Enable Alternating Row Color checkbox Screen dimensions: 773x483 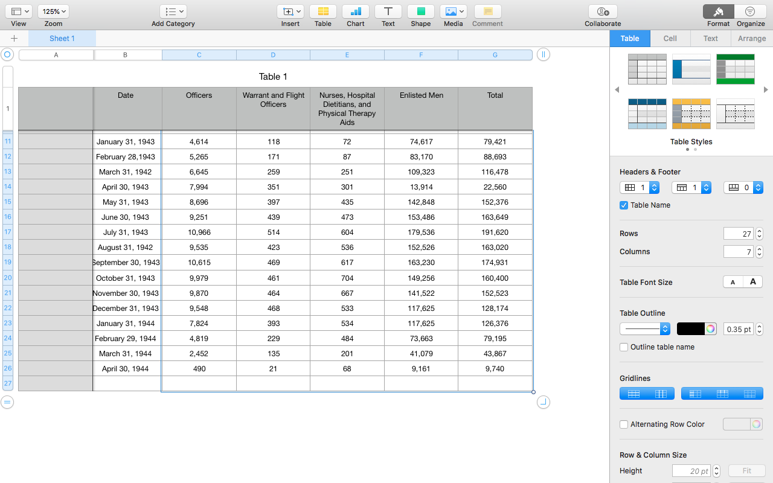(624, 424)
